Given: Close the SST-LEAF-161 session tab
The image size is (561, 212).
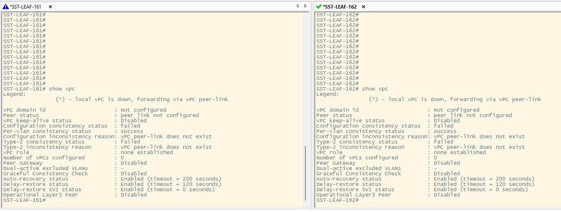Looking at the screenshot, I should [x=50, y=7].
